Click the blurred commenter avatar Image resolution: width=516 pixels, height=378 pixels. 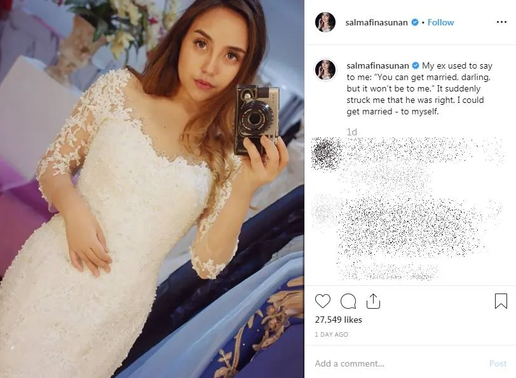pos(327,154)
